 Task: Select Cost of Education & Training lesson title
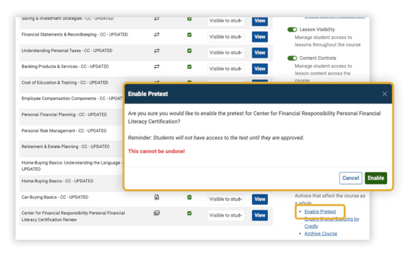[x=65, y=83]
